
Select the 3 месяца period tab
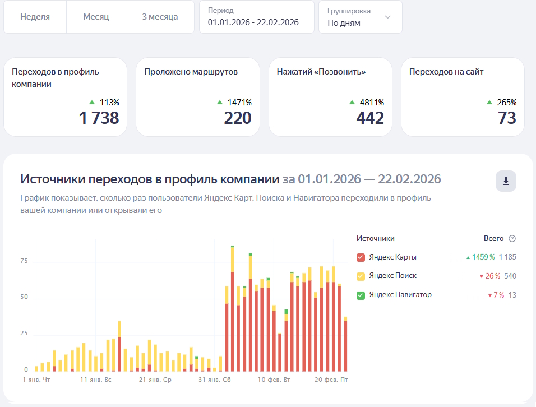[160, 17]
